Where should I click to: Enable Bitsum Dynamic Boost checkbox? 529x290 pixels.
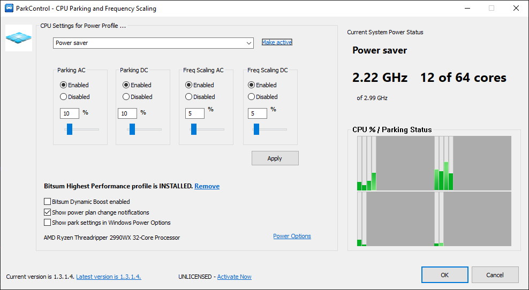(48, 202)
